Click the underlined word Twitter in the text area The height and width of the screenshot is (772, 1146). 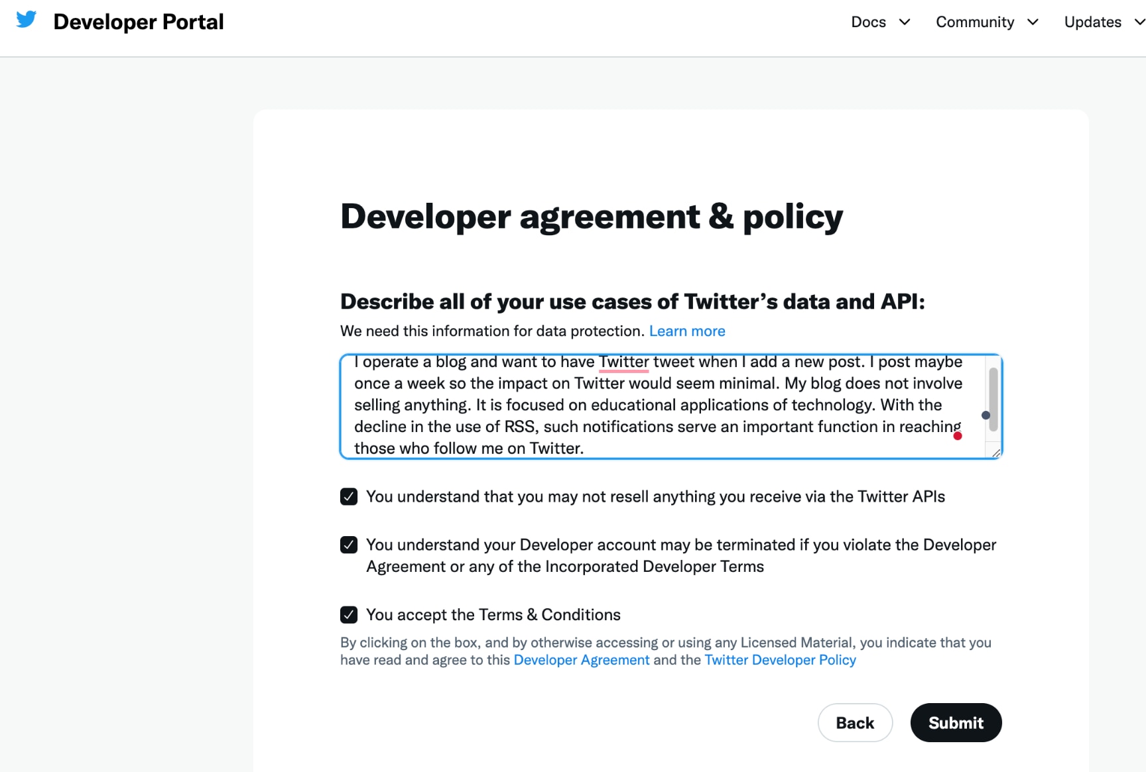point(623,362)
